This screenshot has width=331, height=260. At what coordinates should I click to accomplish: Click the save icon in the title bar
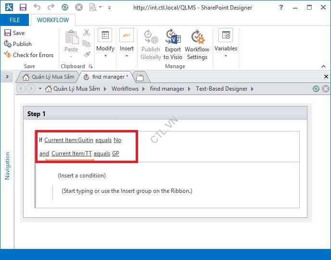(23, 8)
